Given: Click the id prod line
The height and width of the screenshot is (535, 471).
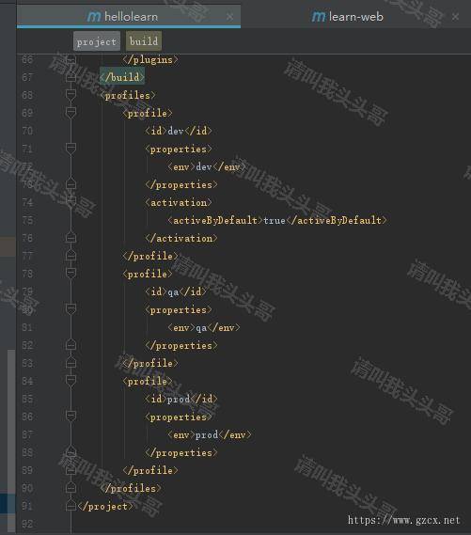Looking at the screenshot, I should [181, 399].
